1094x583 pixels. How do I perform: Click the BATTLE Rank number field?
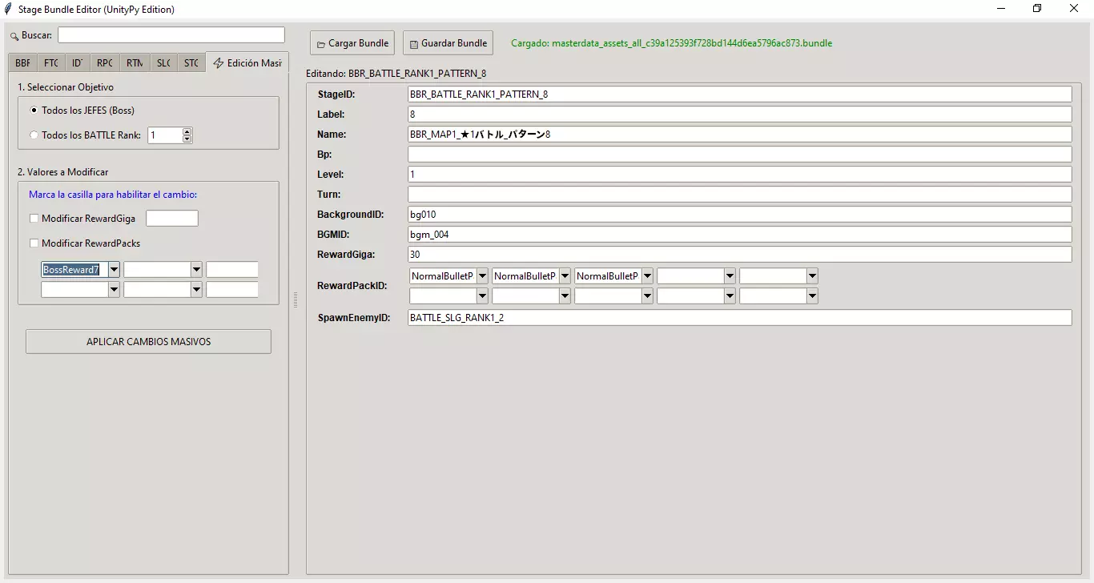165,135
